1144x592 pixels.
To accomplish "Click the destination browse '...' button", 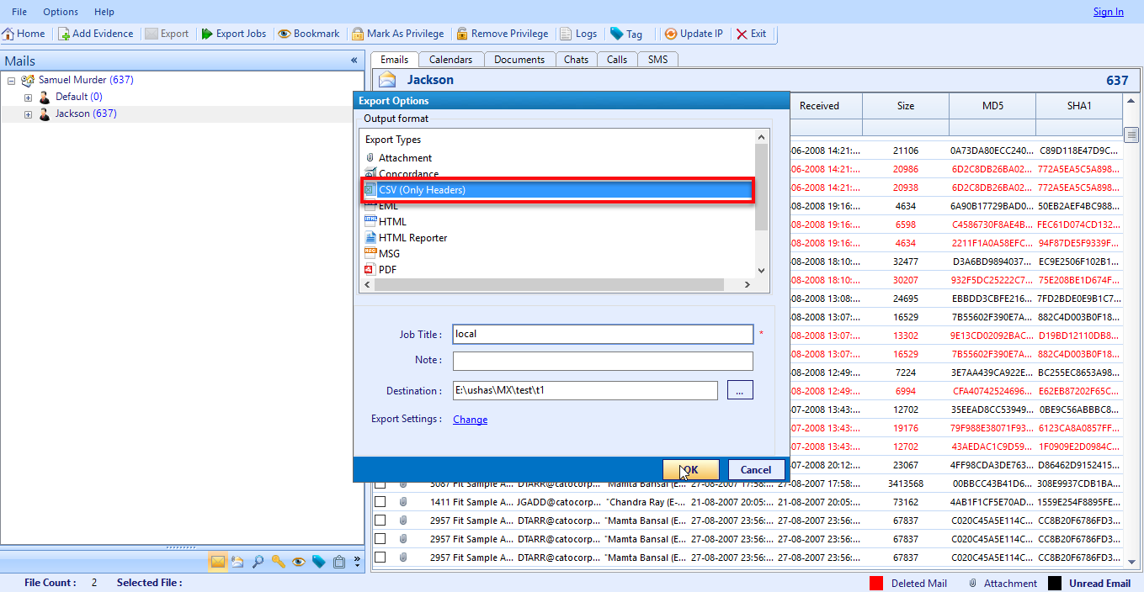I will (x=739, y=391).
